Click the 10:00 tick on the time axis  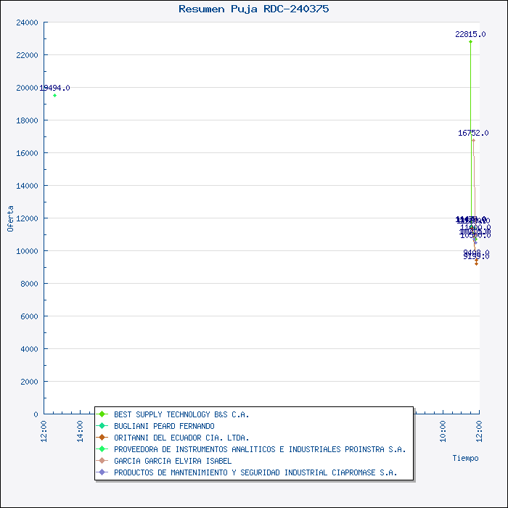443,429
